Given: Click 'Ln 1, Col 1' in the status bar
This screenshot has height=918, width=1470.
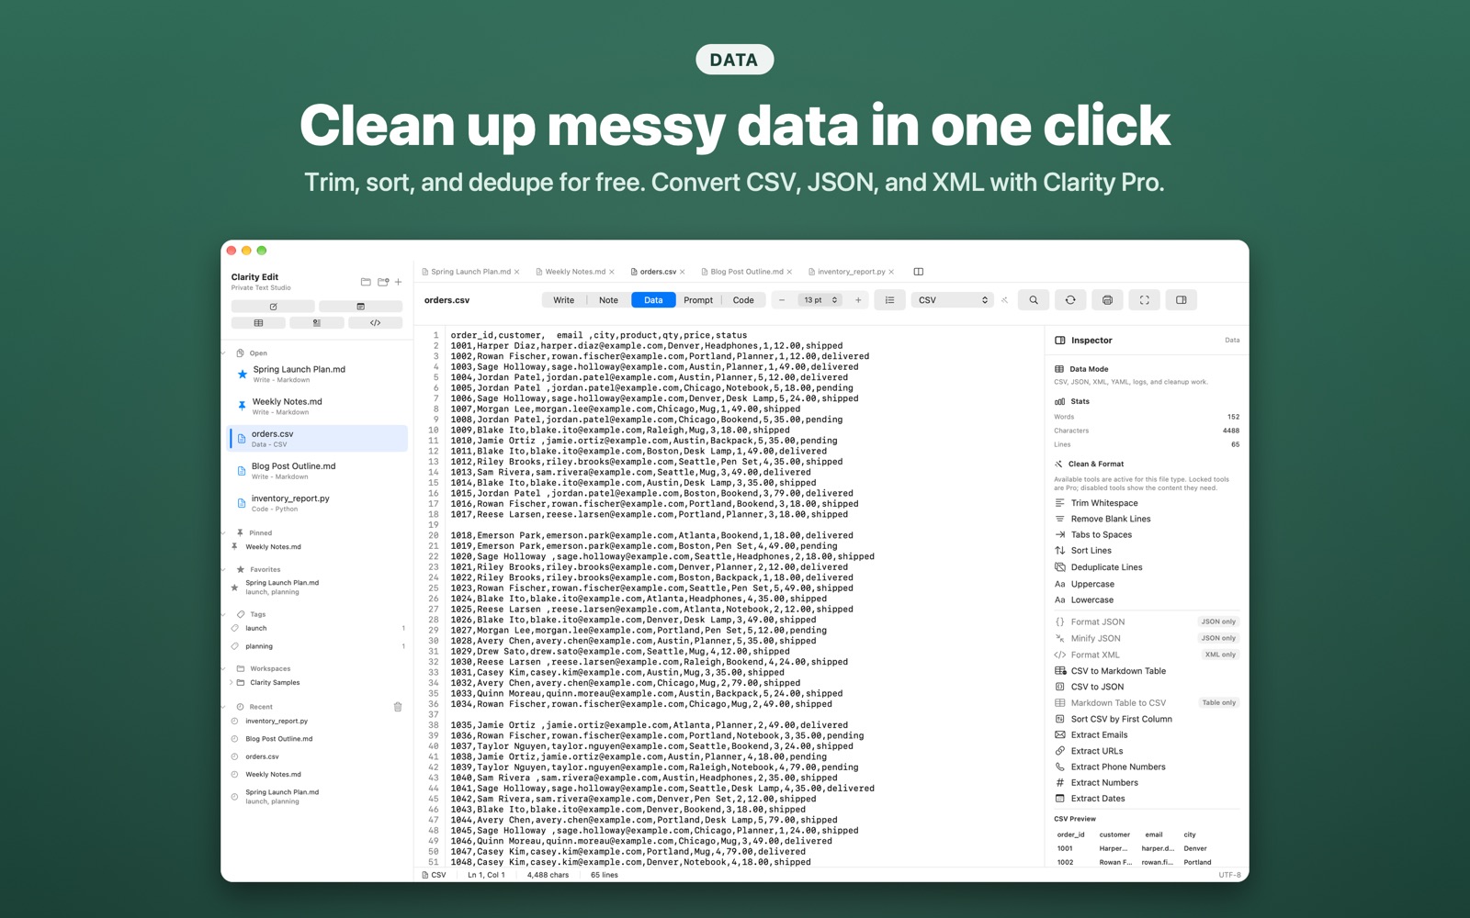Looking at the screenshot, I should 486,875.
